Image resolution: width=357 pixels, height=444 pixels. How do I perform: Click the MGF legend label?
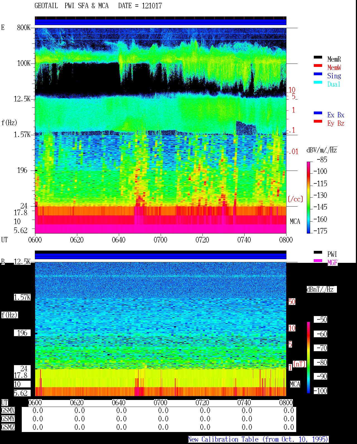332,263
